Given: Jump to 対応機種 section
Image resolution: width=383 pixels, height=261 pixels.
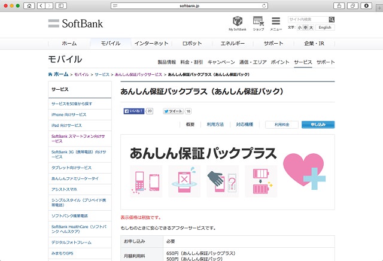Looking at the screenshot, I should coord(245,125).
